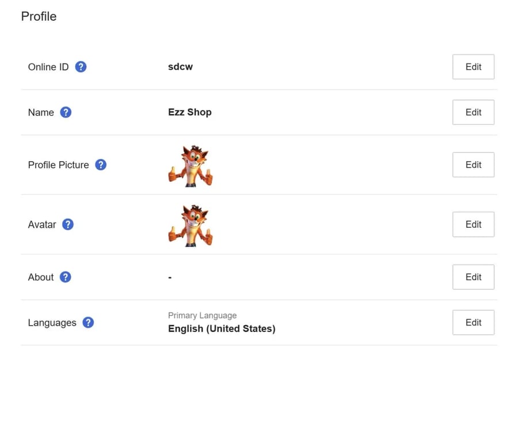Click the Languages row label
Viewport: 518px width, 447px height.
click(52, 323)
